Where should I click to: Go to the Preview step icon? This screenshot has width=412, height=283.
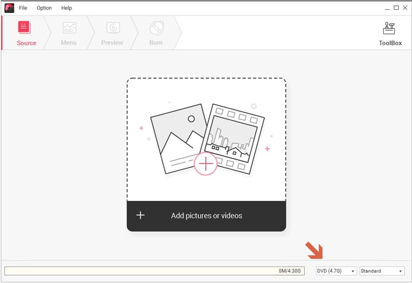click(x=112, y=28)
